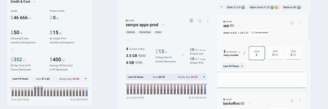Click the filter icon beside Static v1.0.0

pos(222,7)
